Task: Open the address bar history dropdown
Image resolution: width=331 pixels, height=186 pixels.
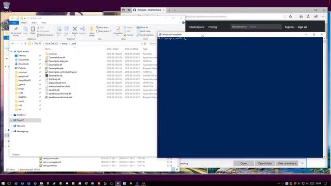Action: point(142,43)
